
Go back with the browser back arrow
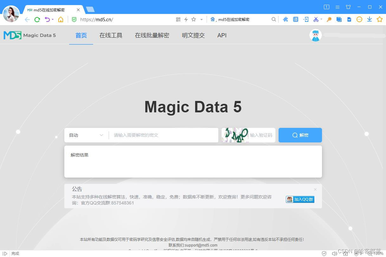[27, 20]
